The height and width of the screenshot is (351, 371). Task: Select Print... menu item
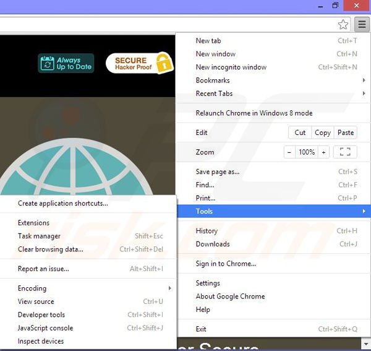[x=274, y=198]
